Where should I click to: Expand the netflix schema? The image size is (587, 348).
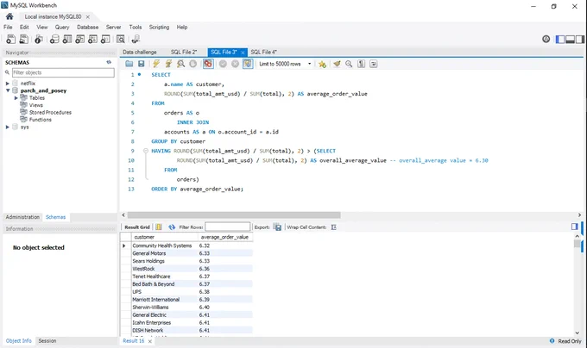click(x=8, y=84)
